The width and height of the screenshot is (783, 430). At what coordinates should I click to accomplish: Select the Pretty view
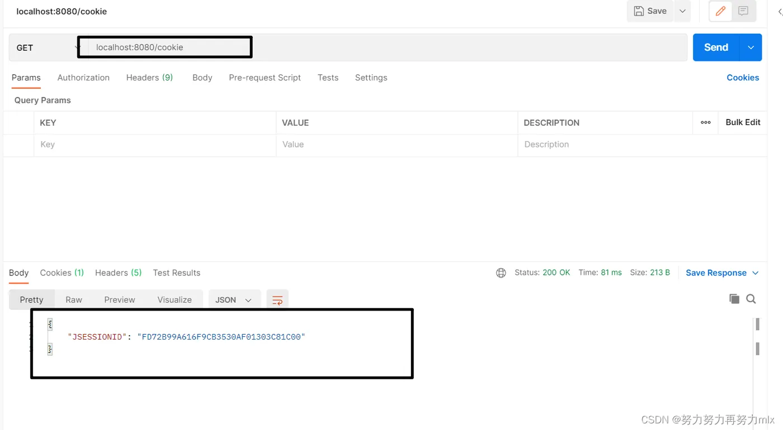31,300
